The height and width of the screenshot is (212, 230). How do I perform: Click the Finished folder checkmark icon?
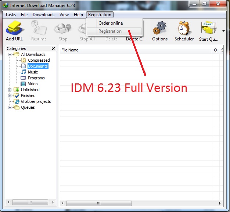[x=16, y=96]
